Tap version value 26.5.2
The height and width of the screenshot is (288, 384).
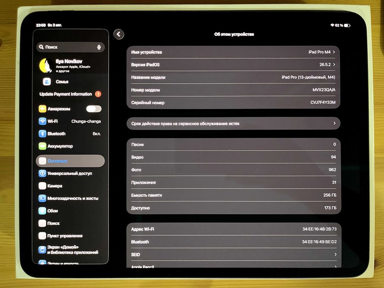pos(325,65)
